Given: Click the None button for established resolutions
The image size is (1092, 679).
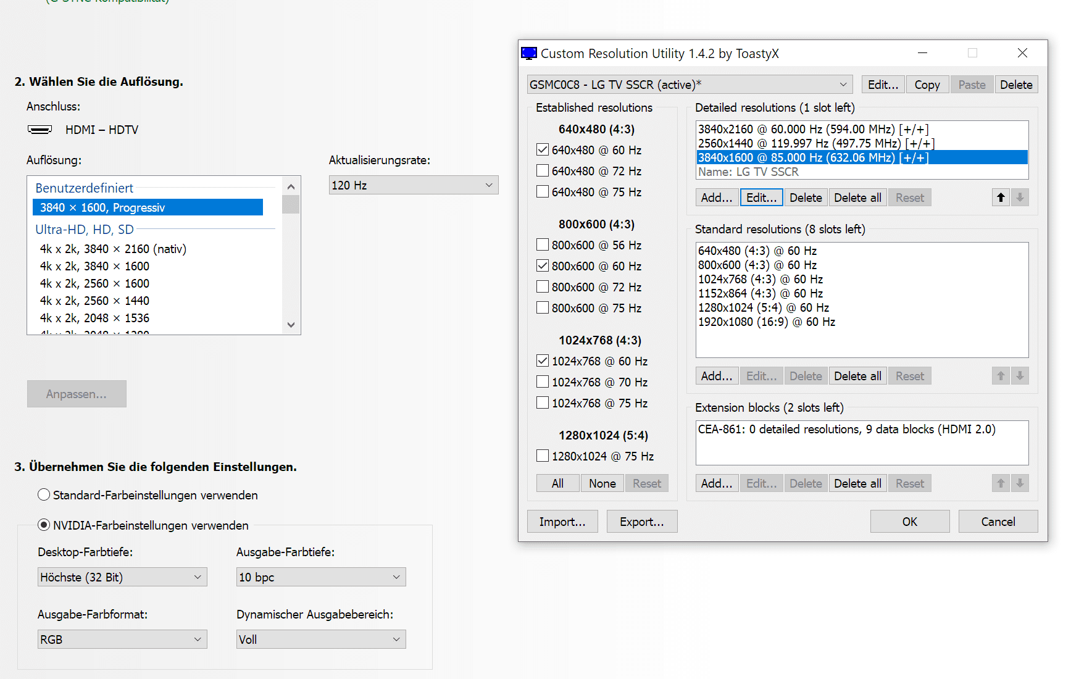Looking at the screenshot, I should (602, 483).
